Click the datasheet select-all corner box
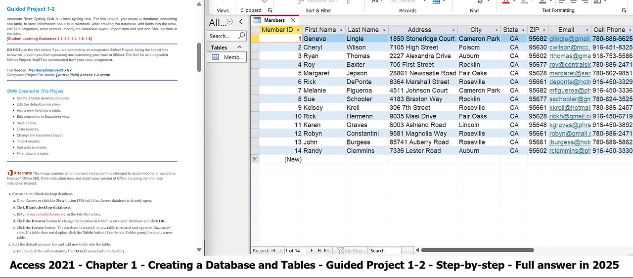633x278 pixels. (x=255, y=30)
